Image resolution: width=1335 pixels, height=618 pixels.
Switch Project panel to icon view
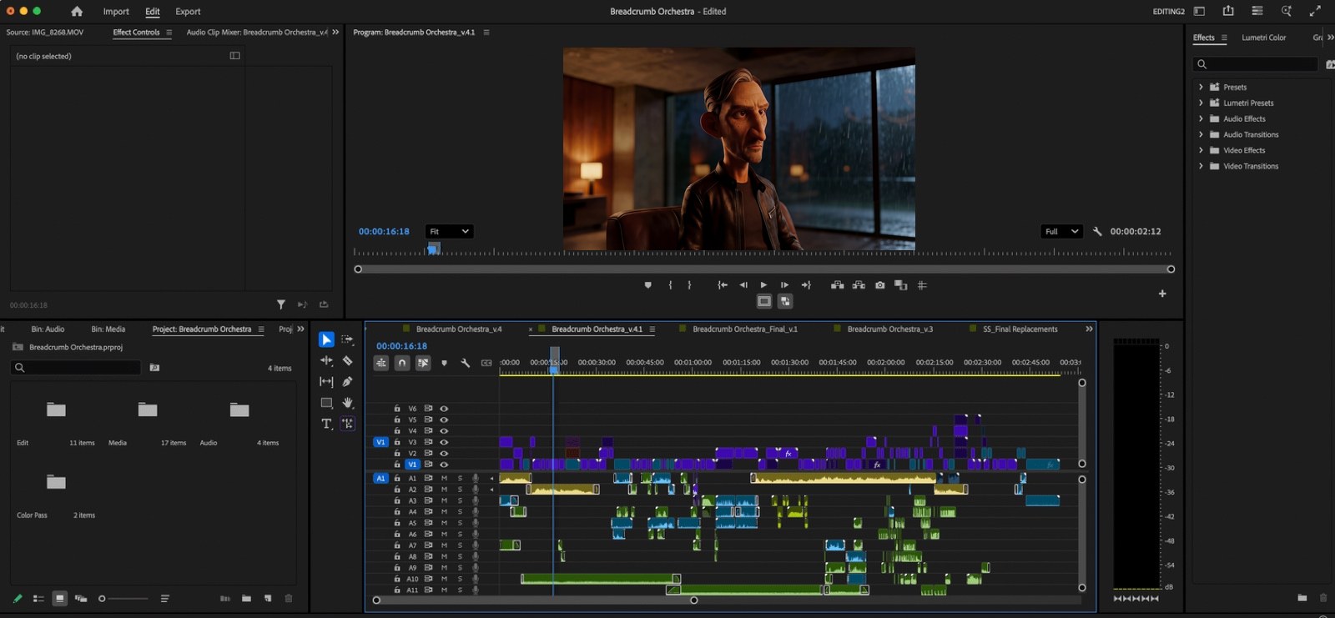pos(59,598)
